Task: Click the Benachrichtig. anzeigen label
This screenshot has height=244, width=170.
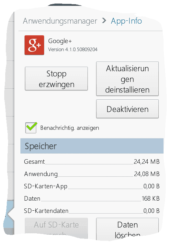Action: coord(70,128)
